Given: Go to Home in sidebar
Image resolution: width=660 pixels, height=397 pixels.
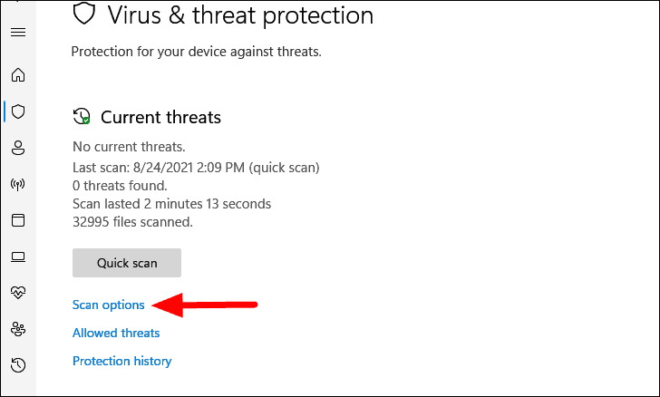Looking at the screenshot, I should 18,75.
